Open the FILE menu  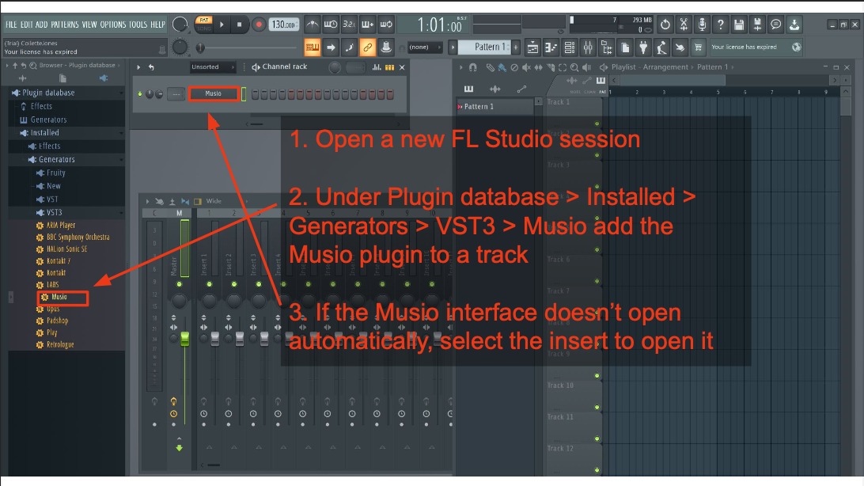pyautogui.click(x=11, y=25)
